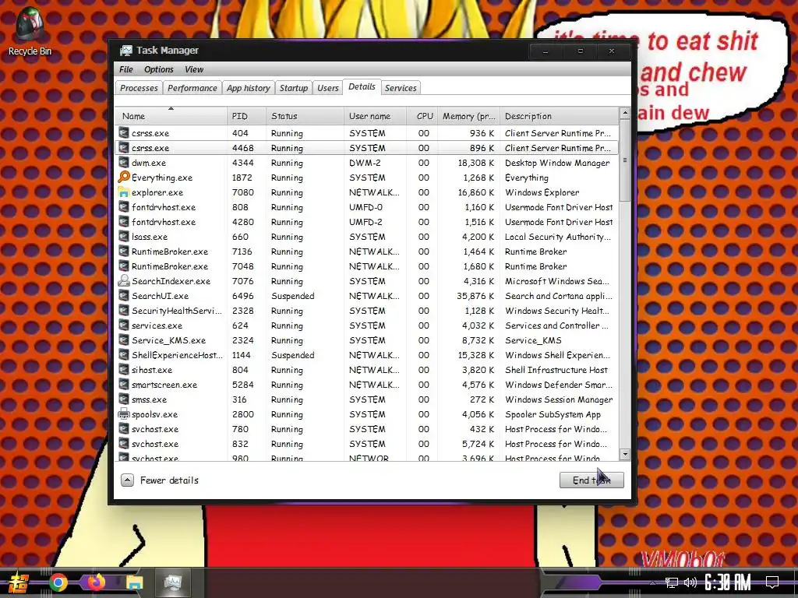
Task: Click the dwm.exe process icon
Action: 124,163
